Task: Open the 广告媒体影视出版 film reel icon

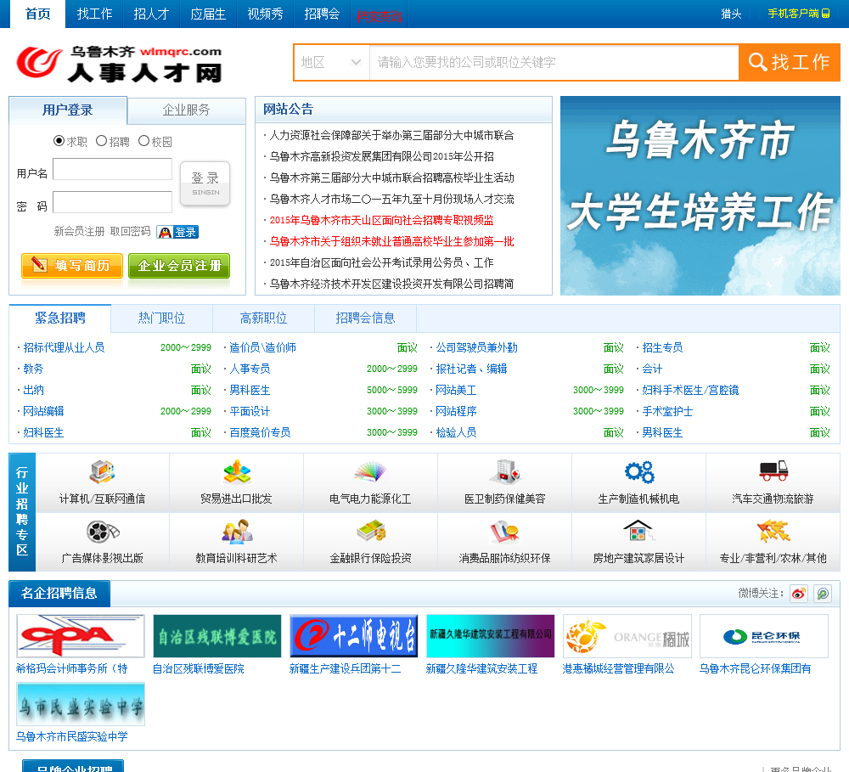Action: tap(103, 532)
